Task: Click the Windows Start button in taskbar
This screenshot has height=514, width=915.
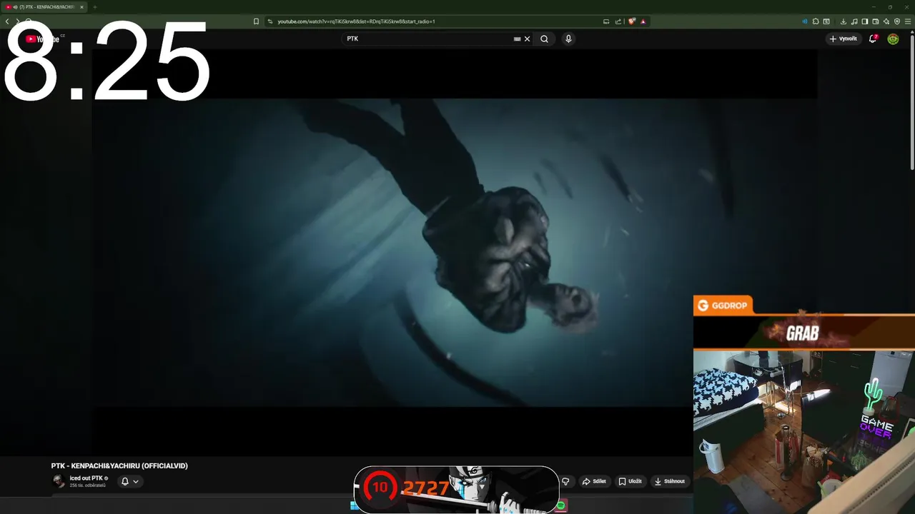Action: [x=353, y=505]
